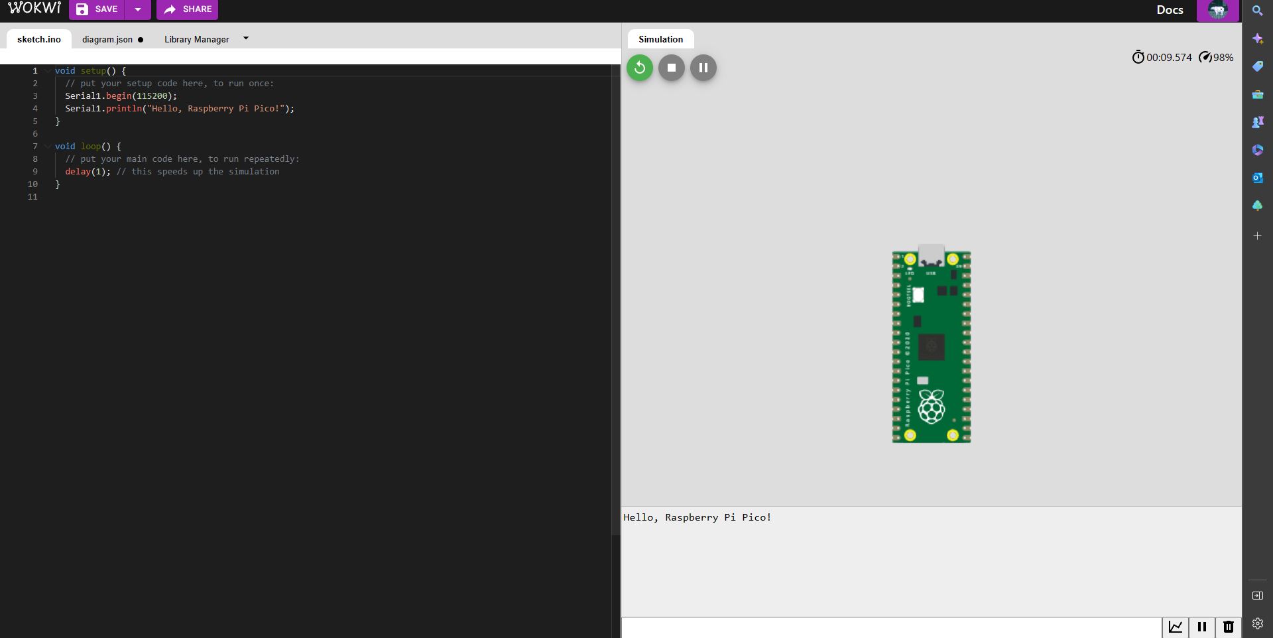
Task: Clear serial monitor with trash icon
Action: (1228, 627)
